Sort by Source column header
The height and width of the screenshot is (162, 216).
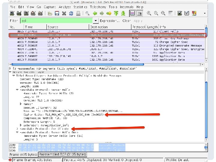click(68, 27)
